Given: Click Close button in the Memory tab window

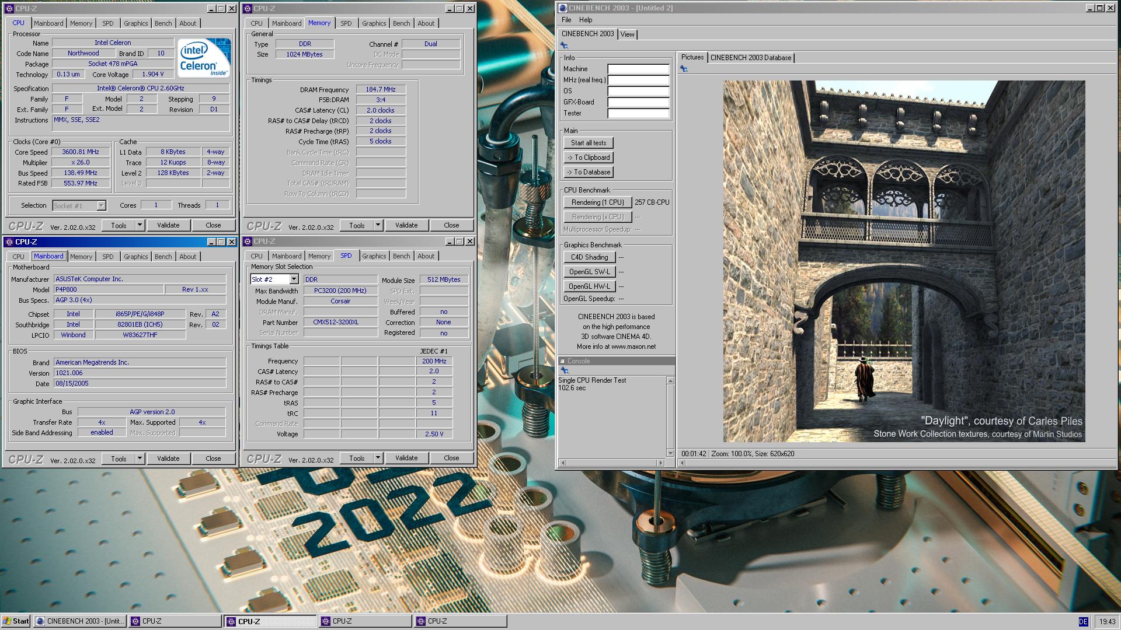Looking at the screenshot, I should [x=451, y=225].
